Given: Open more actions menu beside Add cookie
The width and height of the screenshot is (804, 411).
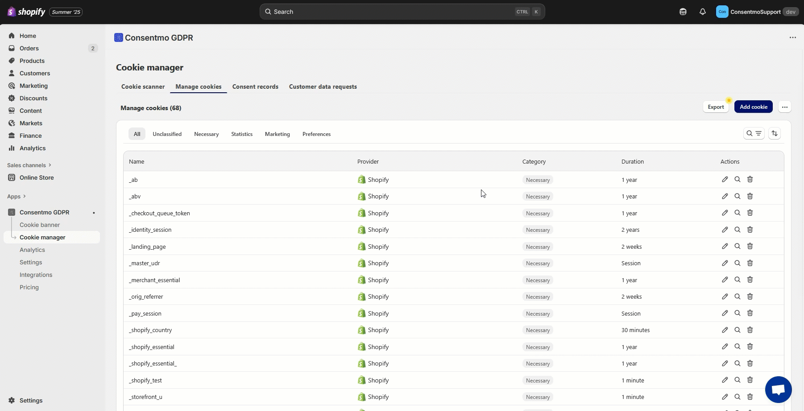Looking at the screenshot, I should tap(785, 107).
